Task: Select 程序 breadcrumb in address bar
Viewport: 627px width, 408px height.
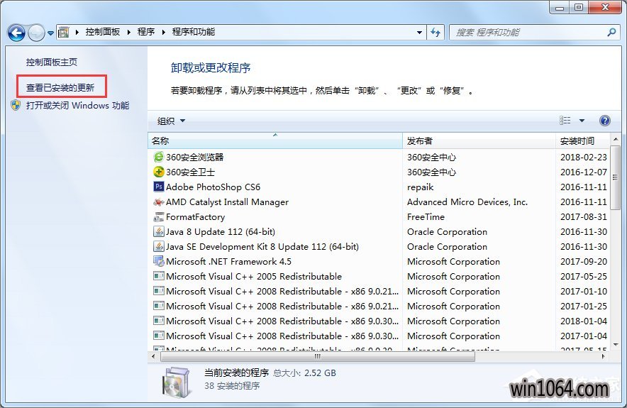Action: point(146,32)
